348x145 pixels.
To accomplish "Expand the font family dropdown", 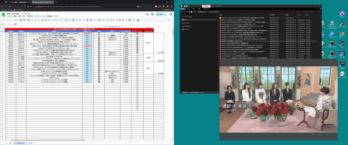I will click(55, 20).
